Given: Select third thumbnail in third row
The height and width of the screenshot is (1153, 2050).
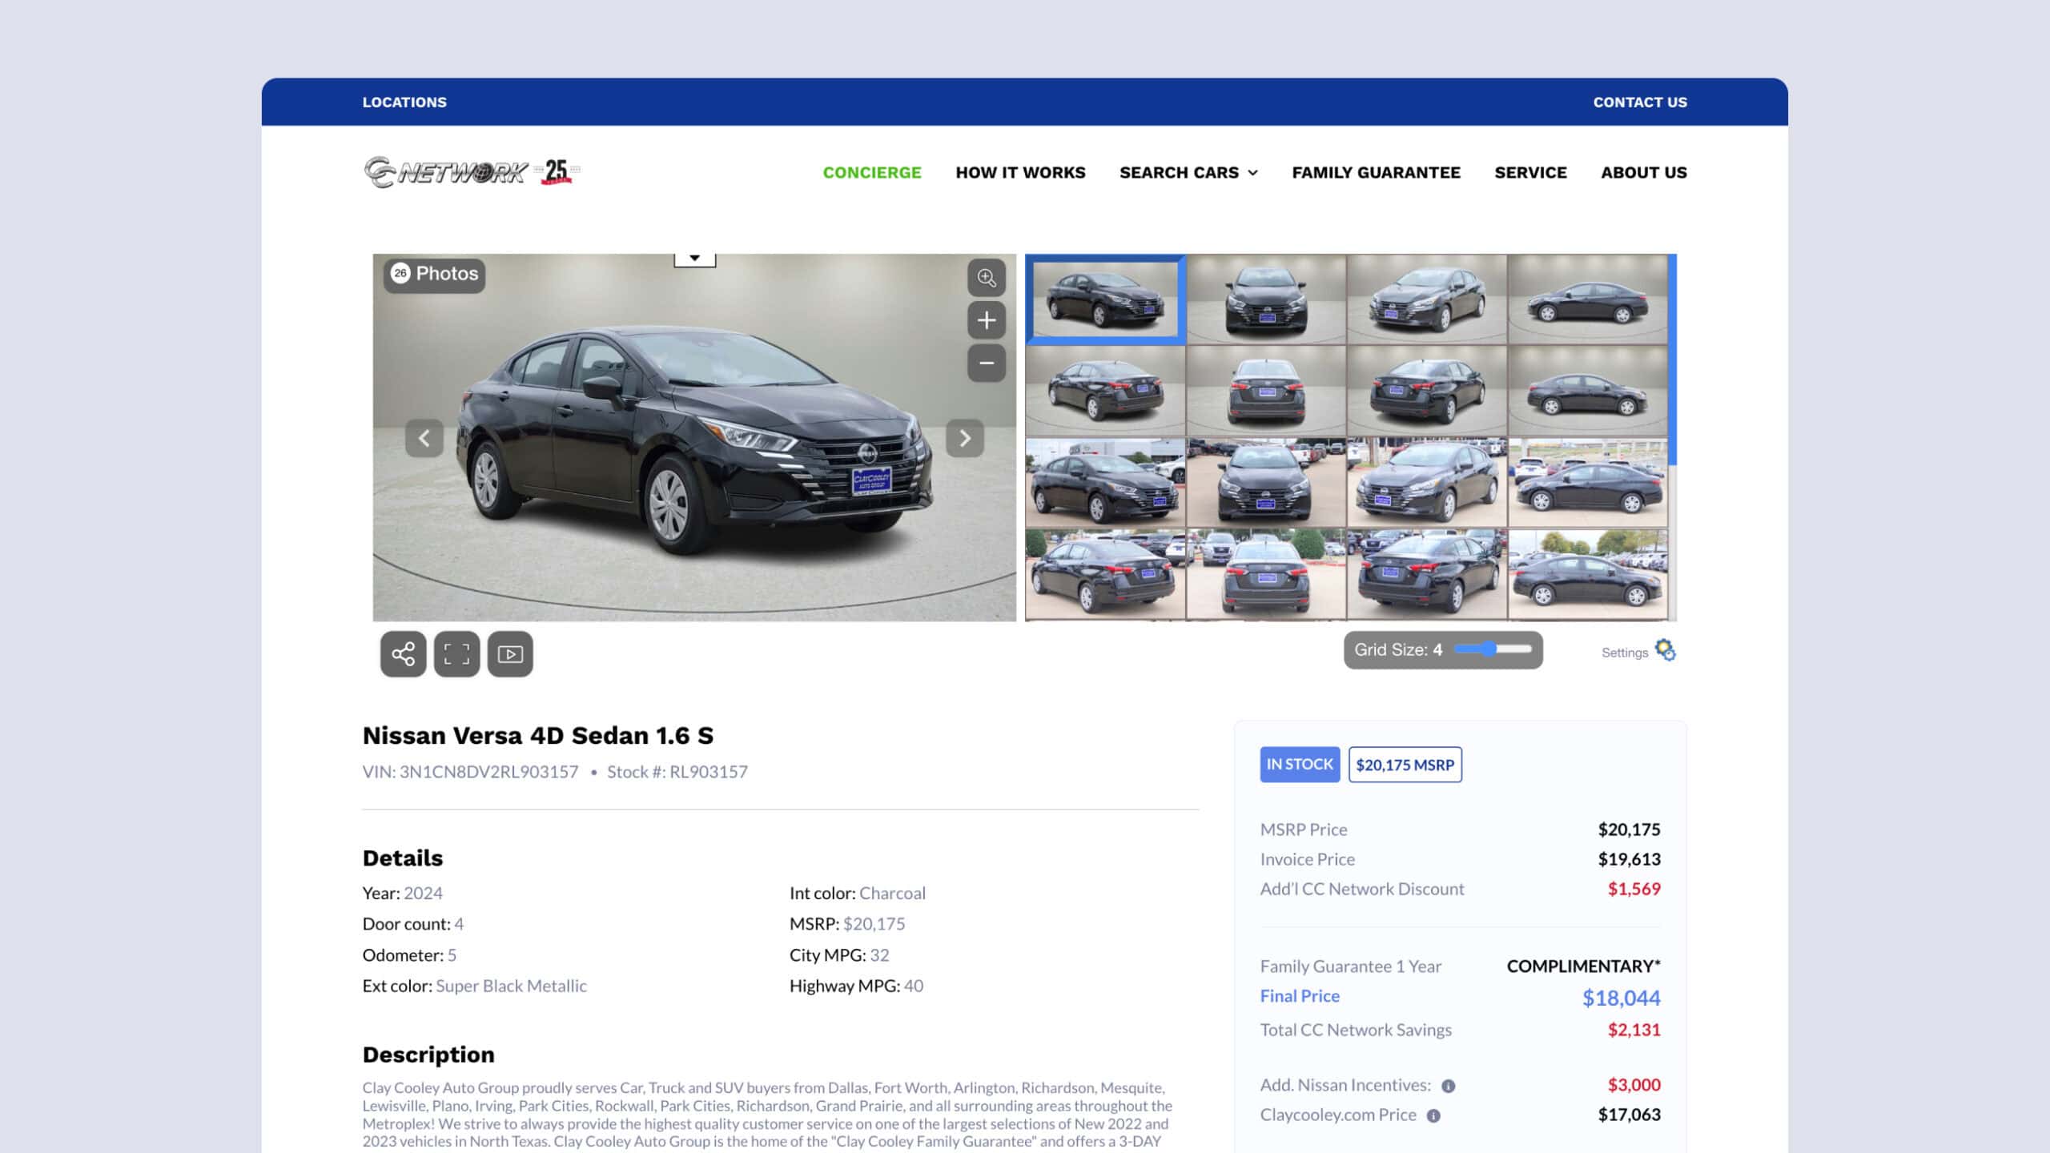Looking at the screenshot, I should 1427,482.
